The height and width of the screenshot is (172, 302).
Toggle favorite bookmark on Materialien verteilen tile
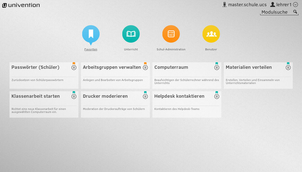point(288,64)
